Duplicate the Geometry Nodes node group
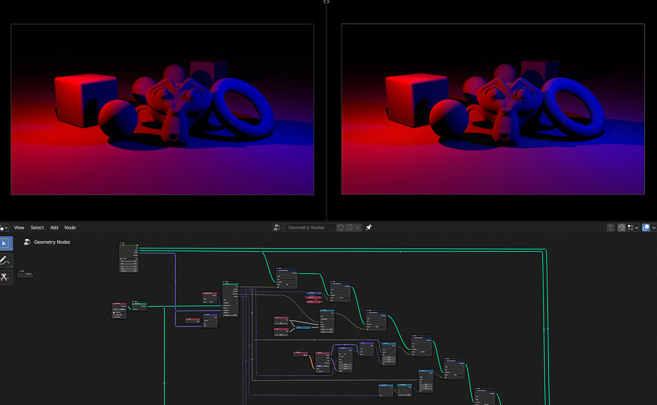Viewport: 657px width, 405px height. click(350, 228)
